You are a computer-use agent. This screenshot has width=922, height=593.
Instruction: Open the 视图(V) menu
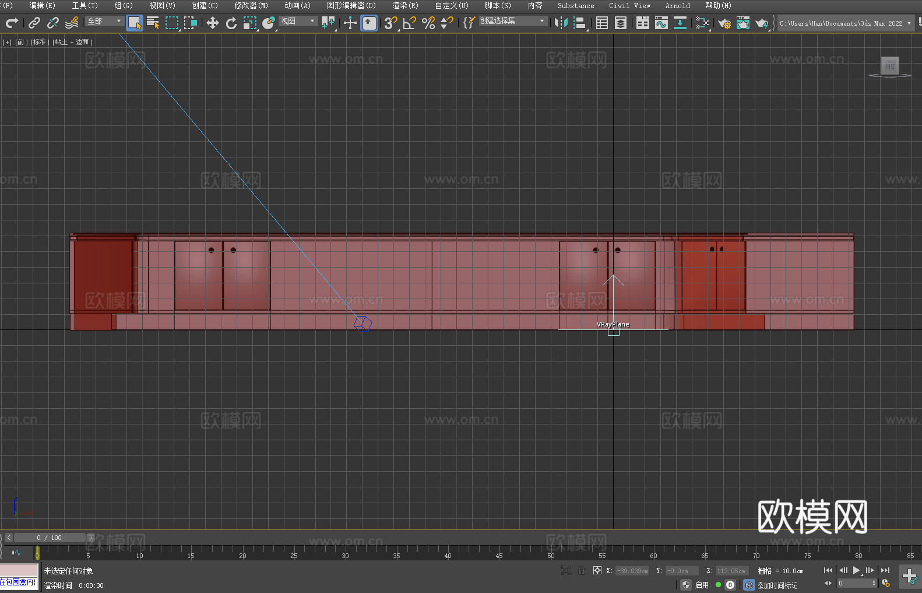(x=162, y=5)
